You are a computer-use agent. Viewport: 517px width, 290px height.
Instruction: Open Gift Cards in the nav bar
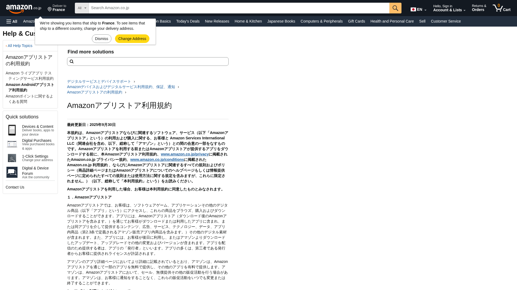(x=357, y=21)
